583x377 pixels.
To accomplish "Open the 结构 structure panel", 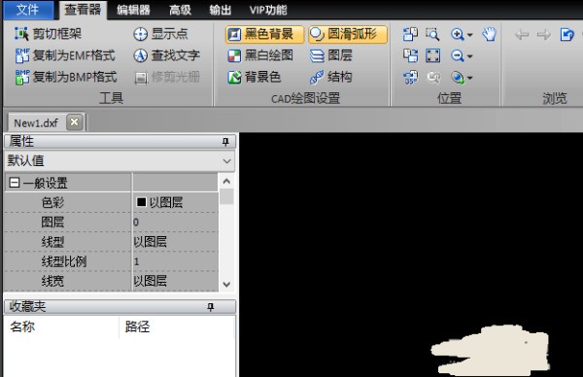I will point(331,77).
